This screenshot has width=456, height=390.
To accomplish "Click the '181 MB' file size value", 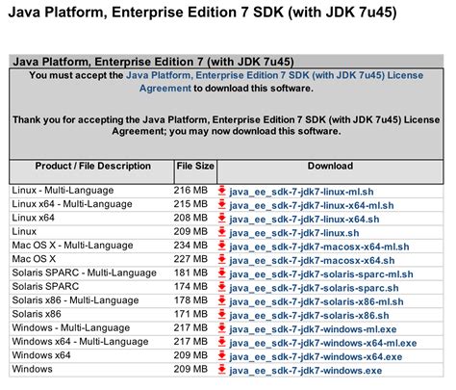I will [190, 273].
